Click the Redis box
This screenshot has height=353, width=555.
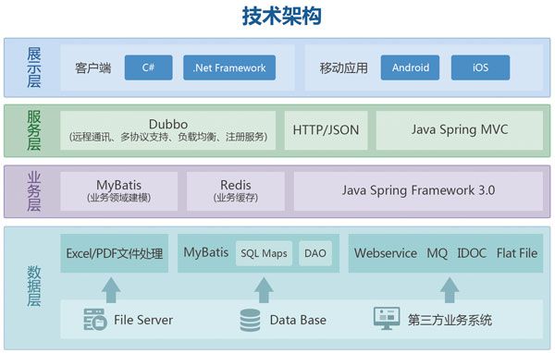point(236,191)
